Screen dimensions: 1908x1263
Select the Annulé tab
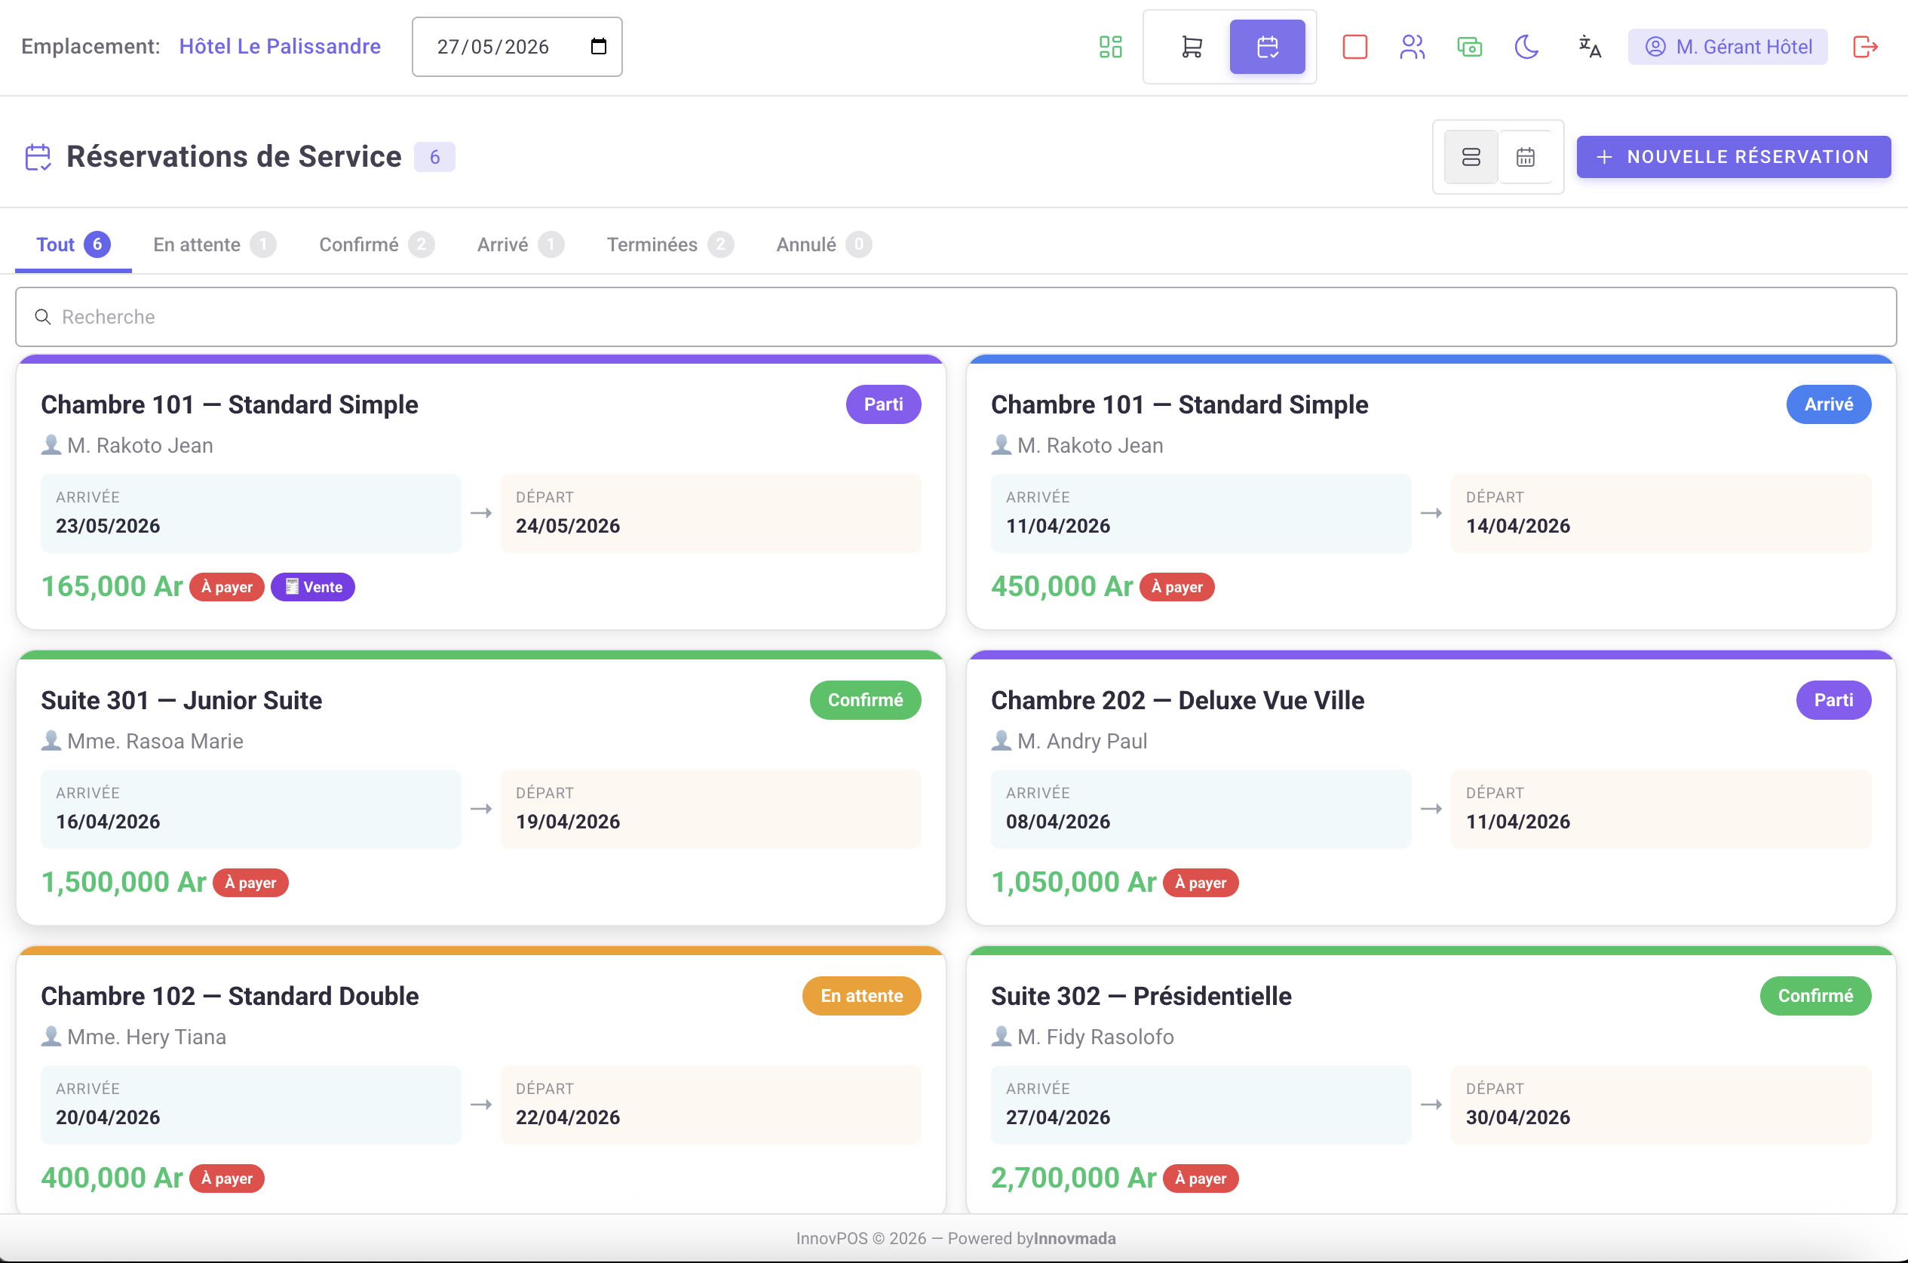tap(824, 244)
